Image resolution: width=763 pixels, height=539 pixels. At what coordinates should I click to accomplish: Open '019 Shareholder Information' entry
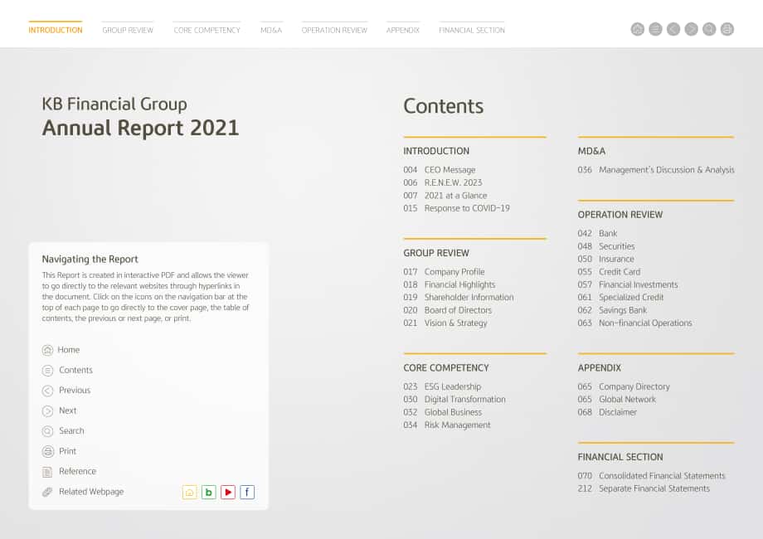coord(459,297)
